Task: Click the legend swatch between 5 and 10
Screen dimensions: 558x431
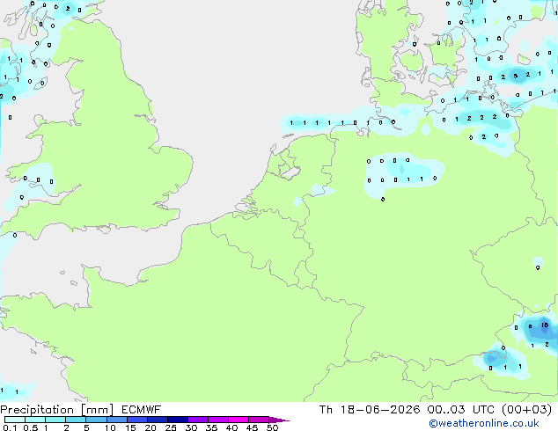Action: tap(96, 420)
